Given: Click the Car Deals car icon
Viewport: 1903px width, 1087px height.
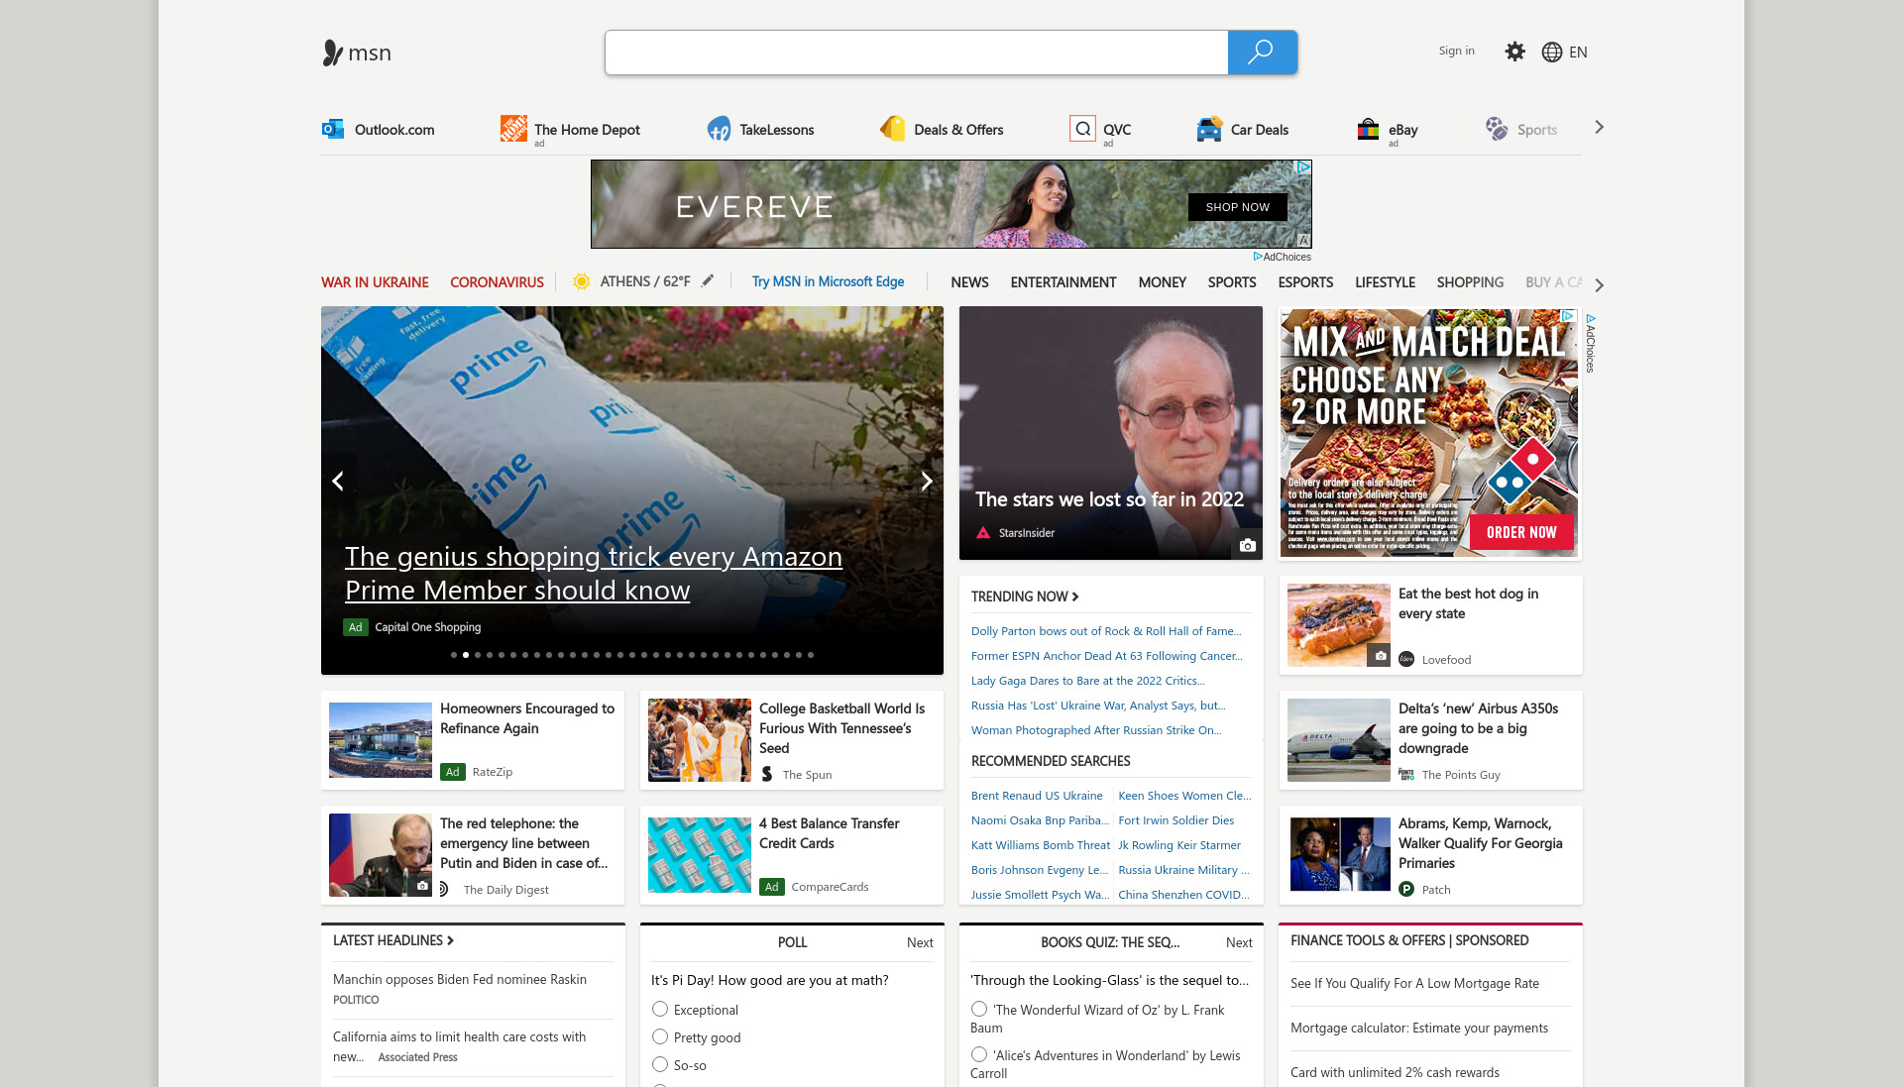Looking at the screenshot, I should 1209,129.
